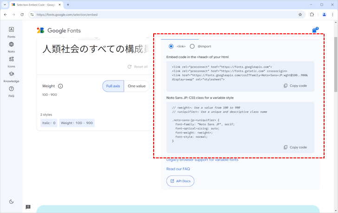This screenshot has width=338, height=213.
Task: View site information icon in address bar
Action: tap(32, 15)
